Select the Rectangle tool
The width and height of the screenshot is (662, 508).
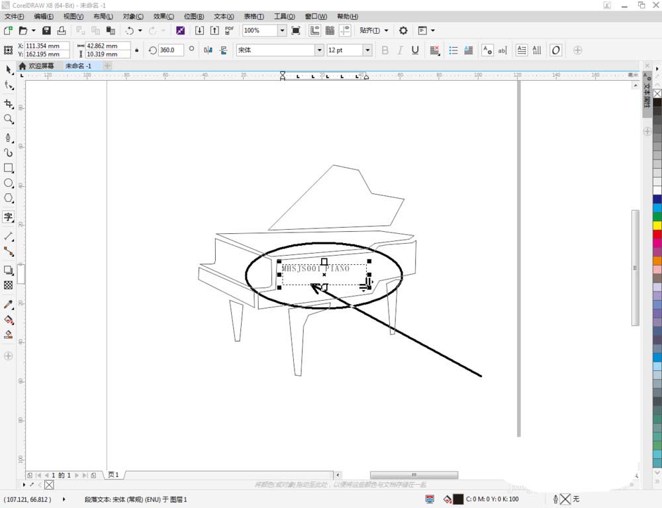(9, 168)
